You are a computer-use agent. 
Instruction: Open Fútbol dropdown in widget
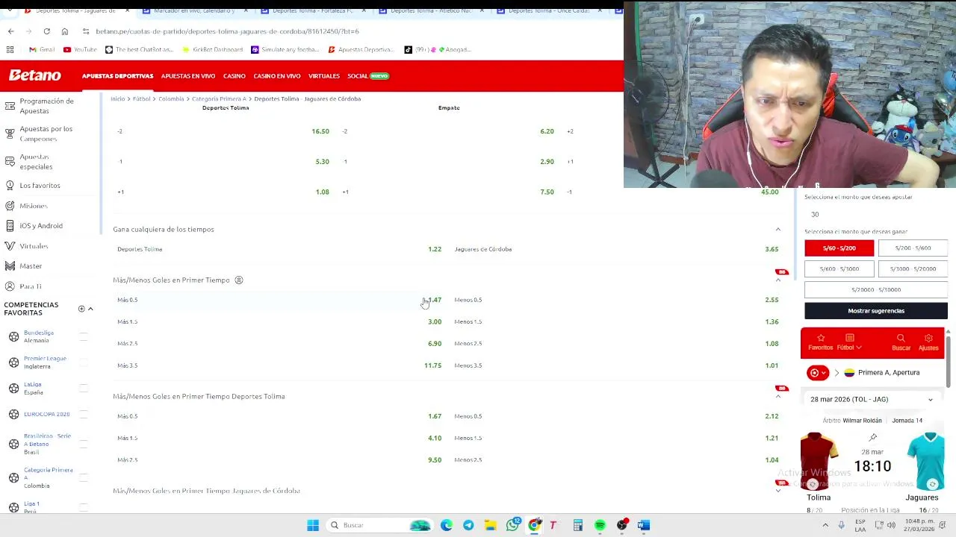click(849, 342)
